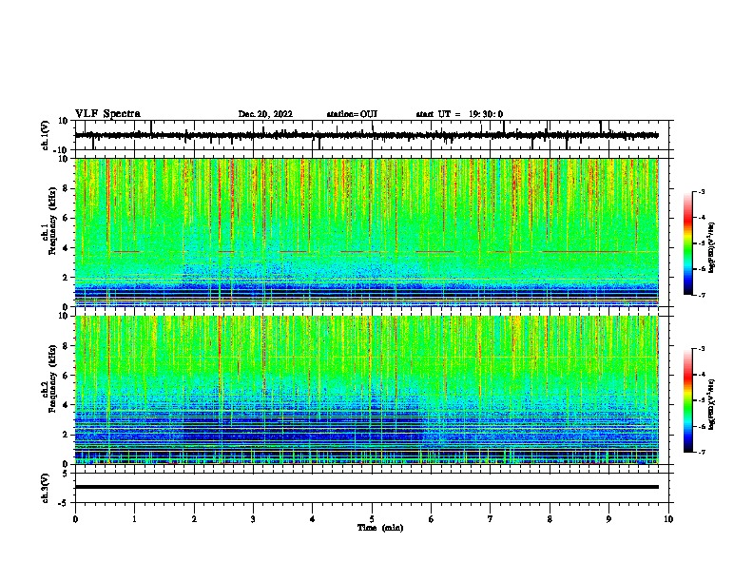753x582 pixels.
Task: Click the "5" minute tick label
Action: pyautogui.click(x=372, y=519)
